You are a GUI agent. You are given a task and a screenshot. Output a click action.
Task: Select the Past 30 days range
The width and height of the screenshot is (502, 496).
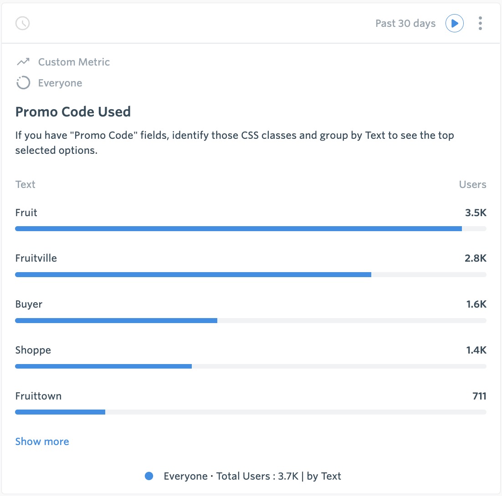[405, 23]
